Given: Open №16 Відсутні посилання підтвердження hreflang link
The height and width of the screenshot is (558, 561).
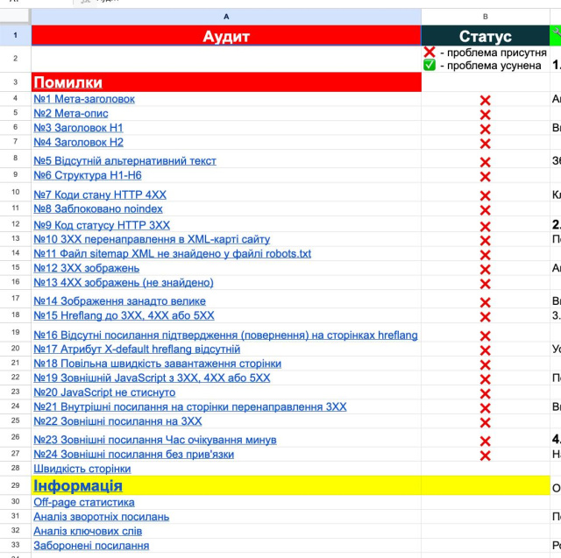Looking at the screenshot, I should coord(225,336).
